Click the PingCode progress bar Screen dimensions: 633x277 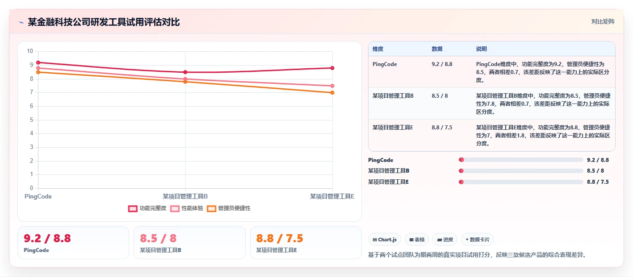point(521,160)
